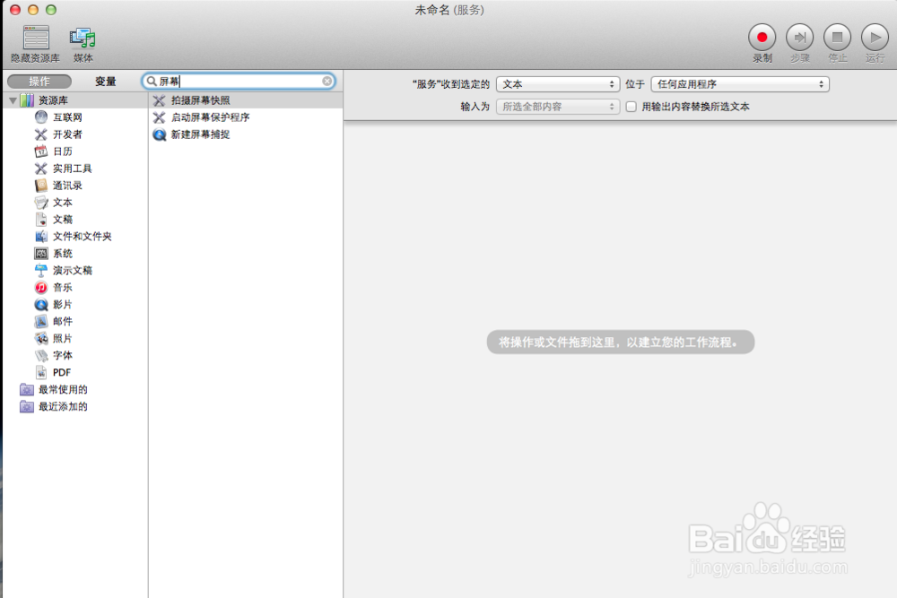This screenshot has height=598, width=897.
Task: Open the 任何应用程序 dropdown
Action: pos(740,84)
